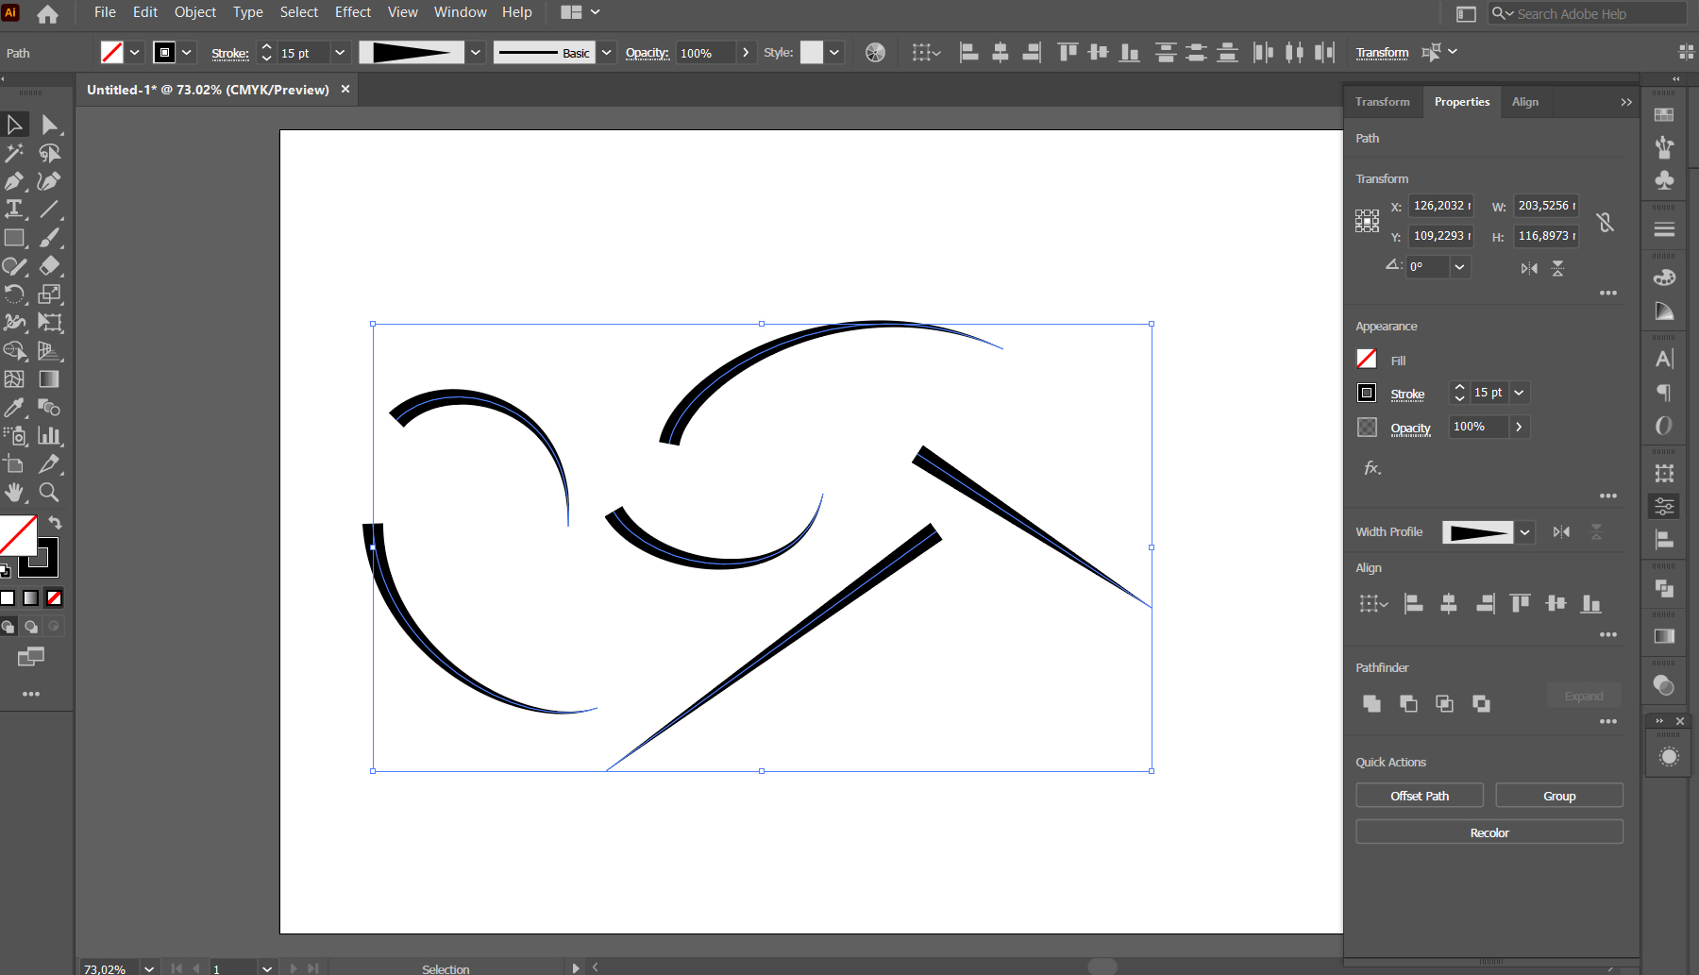This screenshot has height=975, width=1699.
Task: Select the Eyedropper tool
Action: (x=15, y=406)
